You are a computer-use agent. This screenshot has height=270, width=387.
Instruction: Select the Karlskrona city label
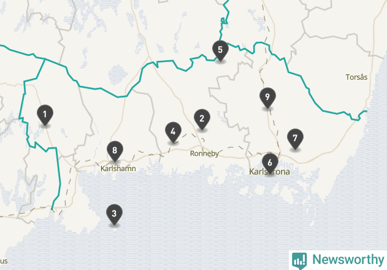tap(269, 171)
